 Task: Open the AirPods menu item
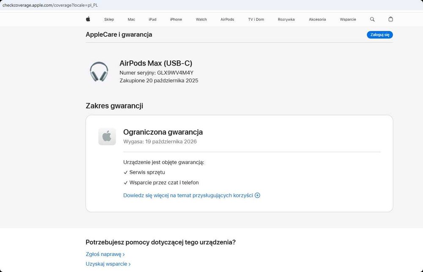[227, 19]
